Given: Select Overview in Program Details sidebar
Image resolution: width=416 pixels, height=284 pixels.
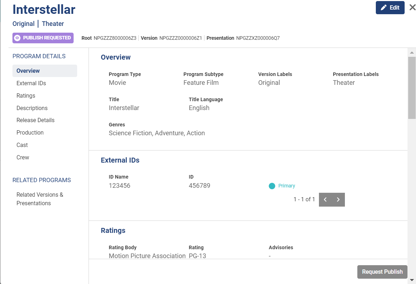Looking at the screenshot, I should click(28, 71).
